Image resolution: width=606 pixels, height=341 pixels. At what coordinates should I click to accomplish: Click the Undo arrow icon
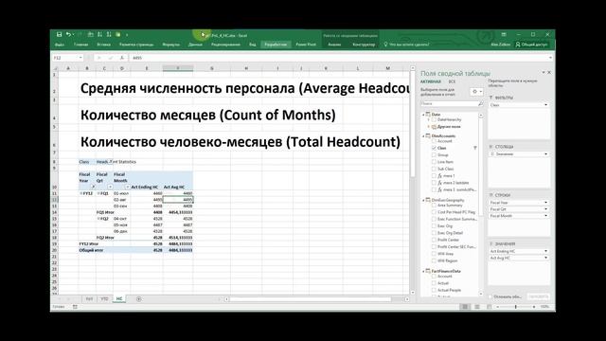68,34
